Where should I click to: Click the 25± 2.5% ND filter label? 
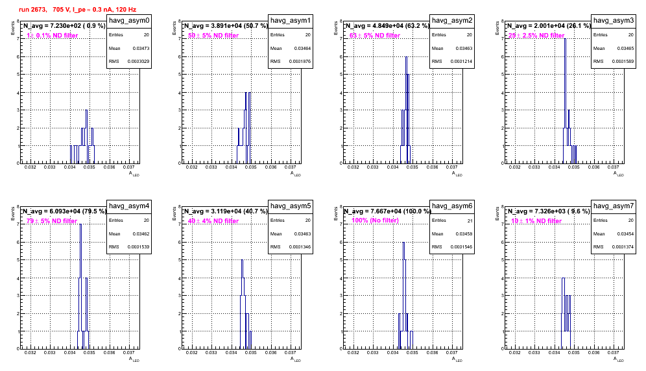click(536, 36)
